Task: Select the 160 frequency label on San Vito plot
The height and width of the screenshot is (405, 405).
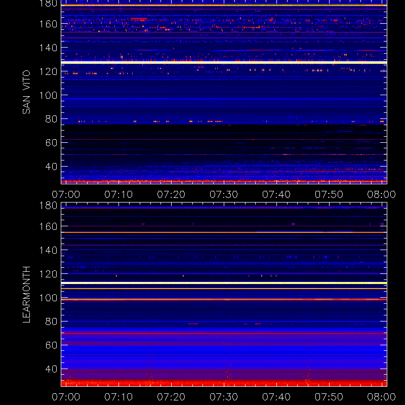Action: (x=48, y=24)
